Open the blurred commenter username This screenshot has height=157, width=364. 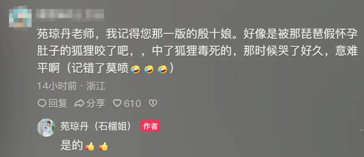(x=70, y=14)
